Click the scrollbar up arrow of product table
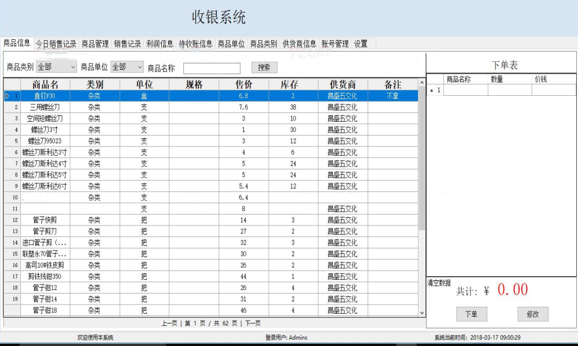578x346 pixels. tap(422, 83)
